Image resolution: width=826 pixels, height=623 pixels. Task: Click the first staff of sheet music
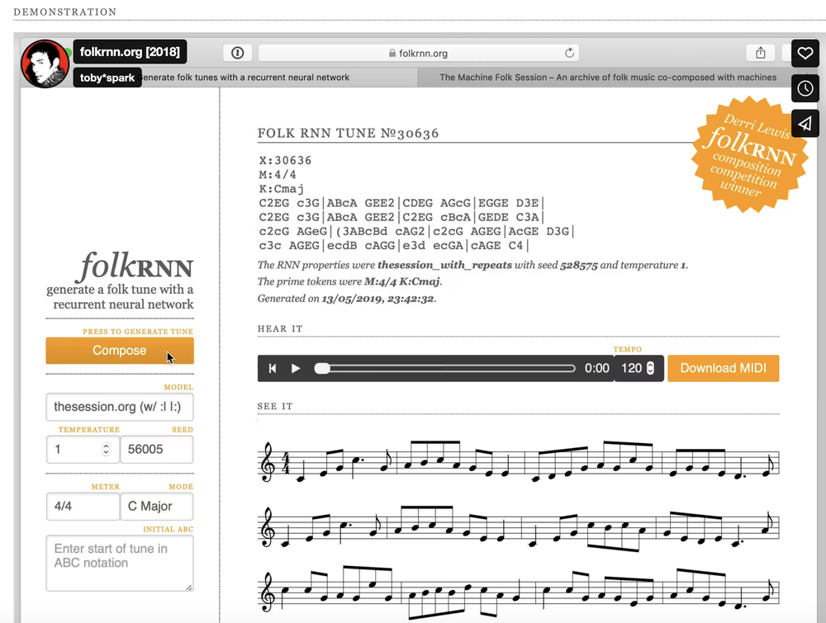[519, 461]
